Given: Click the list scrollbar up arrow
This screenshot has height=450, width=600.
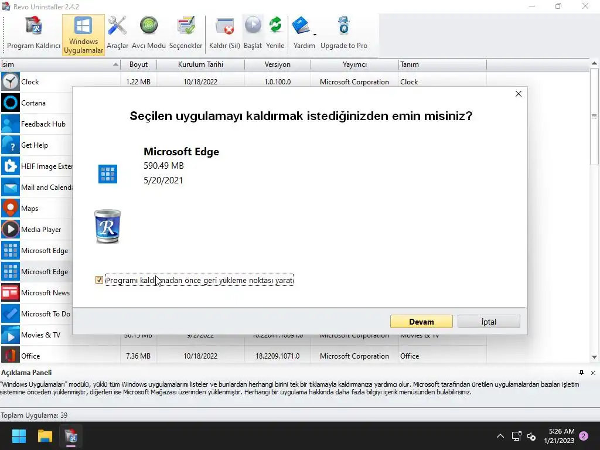Looking at the screenshot, I should click(594, 63).
